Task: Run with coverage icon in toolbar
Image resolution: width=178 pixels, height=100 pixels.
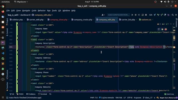Action: point(139,15)
